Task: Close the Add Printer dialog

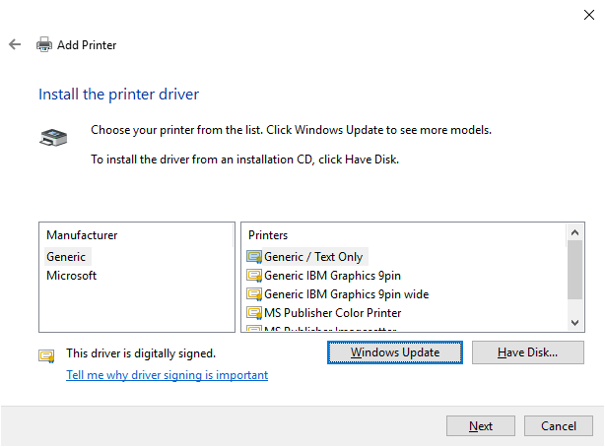Action: tap(588, 14)
